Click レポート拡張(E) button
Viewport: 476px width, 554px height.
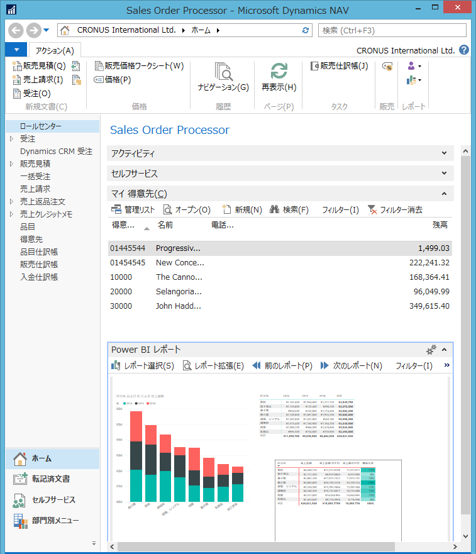pos(213,366)
